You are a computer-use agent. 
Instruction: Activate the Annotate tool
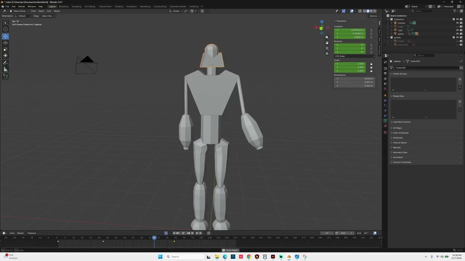click(x=5, y=63)
